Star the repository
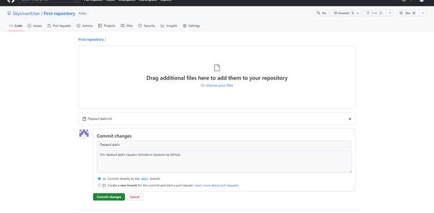434x213 pixels. (407, 13)
